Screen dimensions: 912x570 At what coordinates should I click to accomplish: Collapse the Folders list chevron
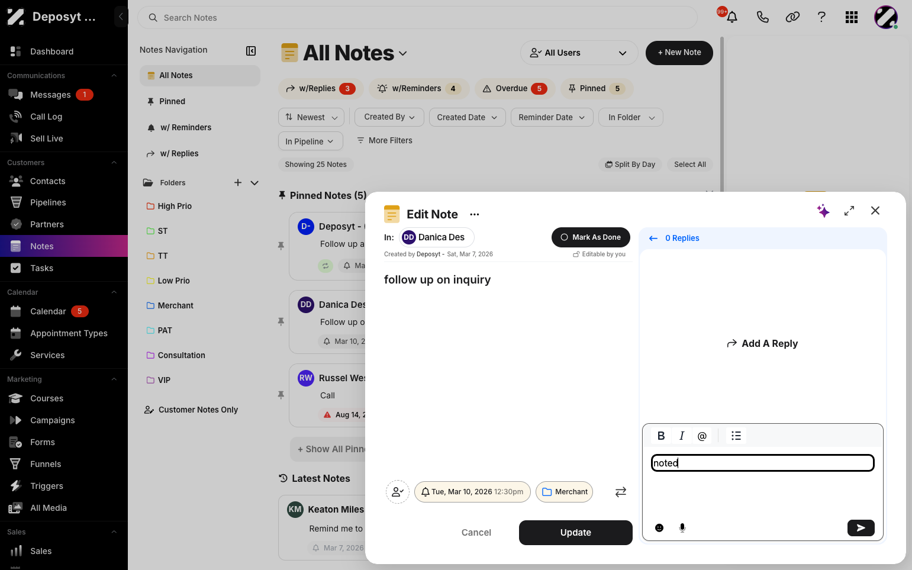coord(254,183)
